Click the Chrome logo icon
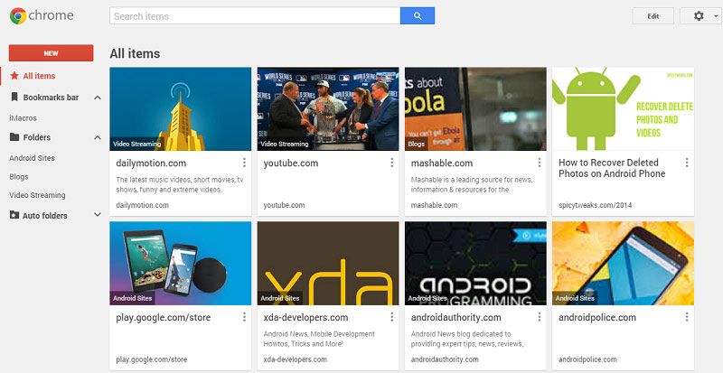The height and width of the screenshot is (373, 723). click(x=18, y=15)
